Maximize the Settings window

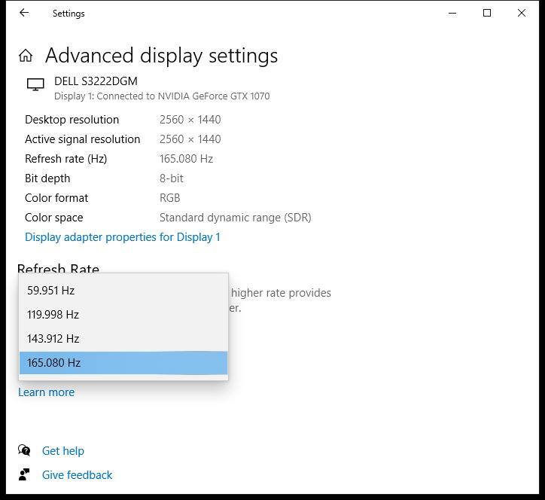(x=487, y=13)
